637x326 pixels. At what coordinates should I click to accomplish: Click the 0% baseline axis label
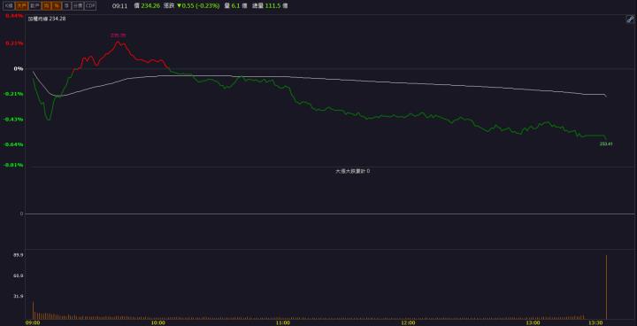click(x=19, y=68)
